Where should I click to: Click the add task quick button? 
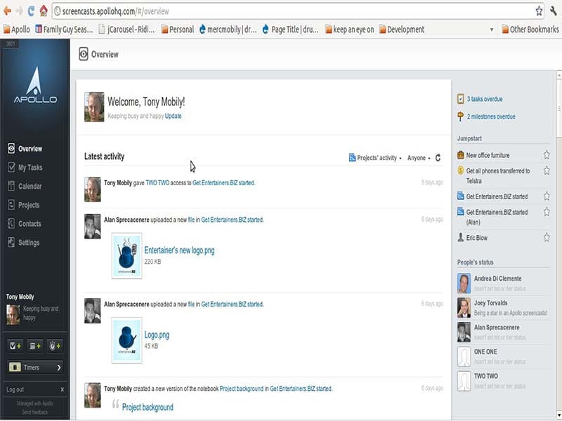[x=15, y=345]
